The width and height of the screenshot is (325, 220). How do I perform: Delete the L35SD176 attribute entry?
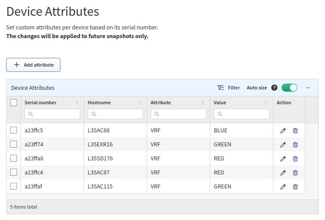[x=295, y=159]
